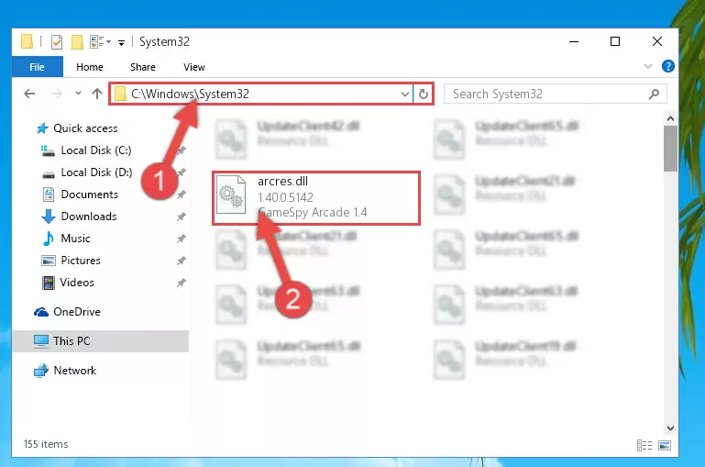Click the Network icon in sidebar
The width and height of the screenshot is (705, 467).
[x=41, y=371]
